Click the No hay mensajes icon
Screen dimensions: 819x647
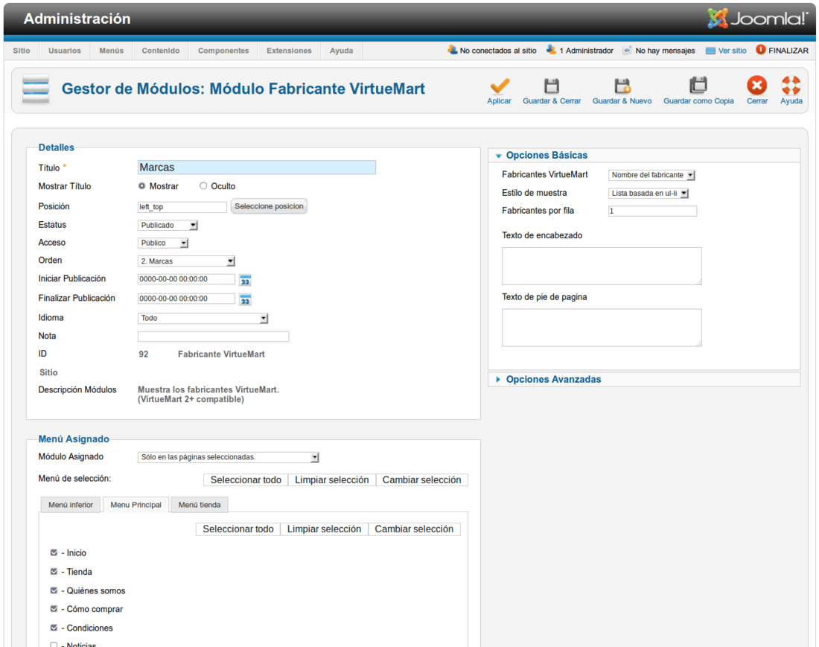click(627, 50)
